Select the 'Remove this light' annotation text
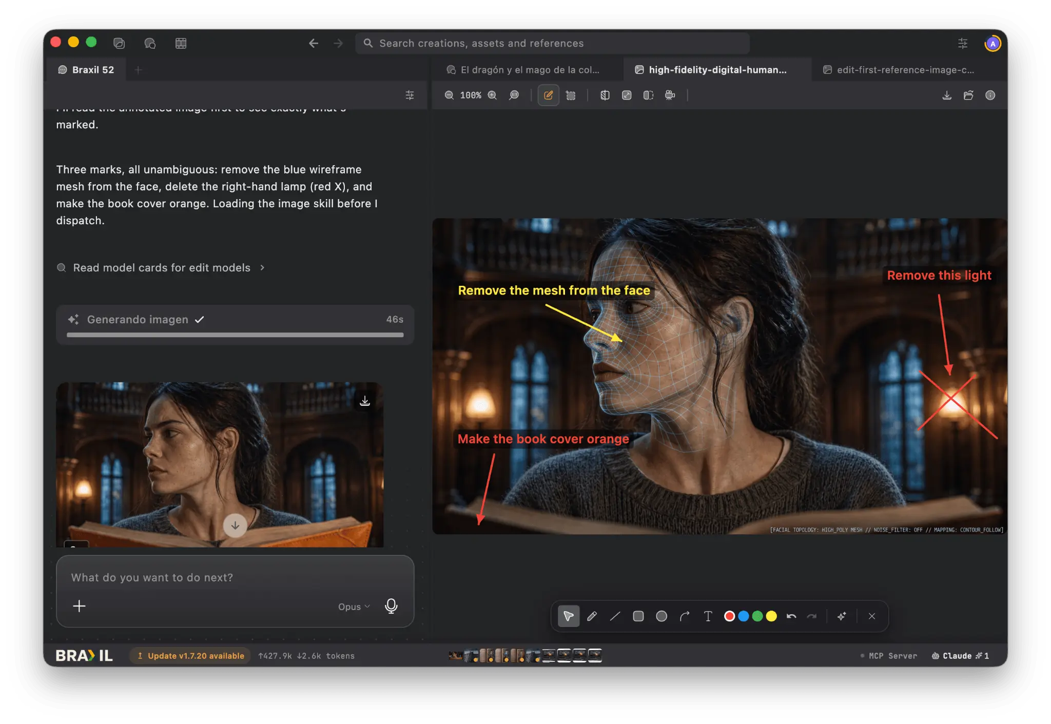Screen dimensions: 1051x724 click(x=939, y=276)
